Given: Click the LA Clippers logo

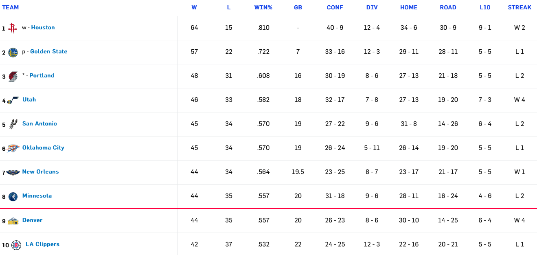Looking at the screenshot, I should coord(16,245).
